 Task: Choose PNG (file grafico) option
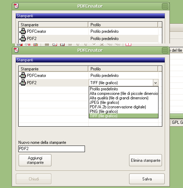124,111
